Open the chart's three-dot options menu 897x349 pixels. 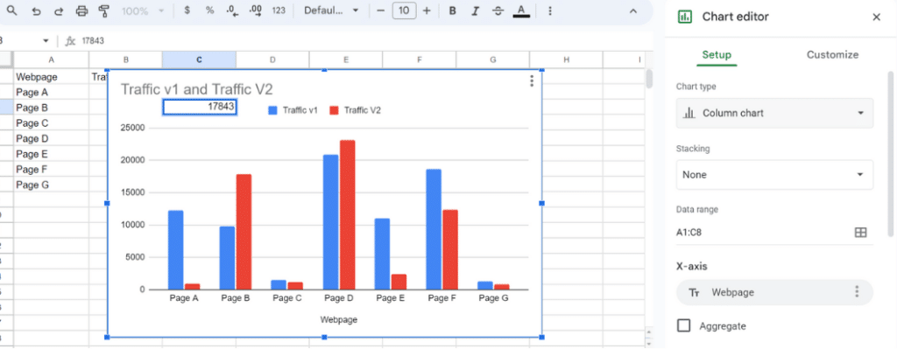click(532, 81)
